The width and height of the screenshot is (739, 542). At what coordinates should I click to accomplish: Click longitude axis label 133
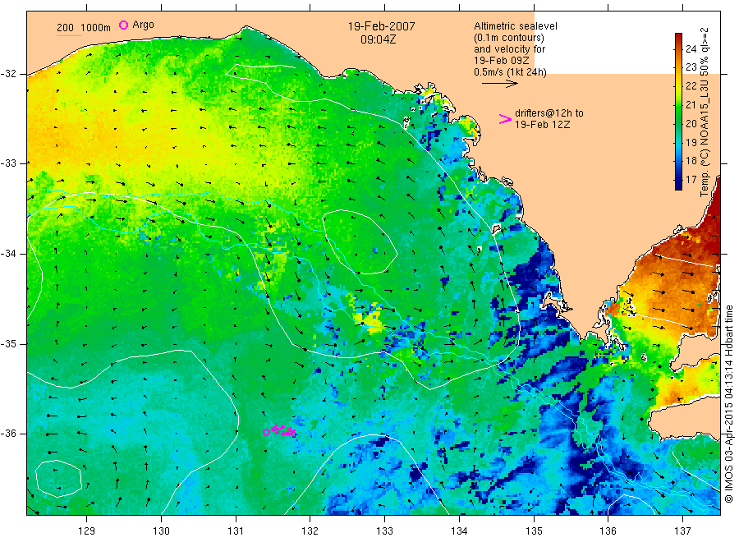point(384,531)
